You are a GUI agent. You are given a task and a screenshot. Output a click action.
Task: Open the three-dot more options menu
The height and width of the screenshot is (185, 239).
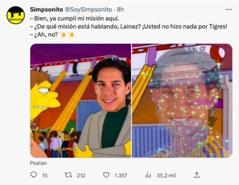229,10
